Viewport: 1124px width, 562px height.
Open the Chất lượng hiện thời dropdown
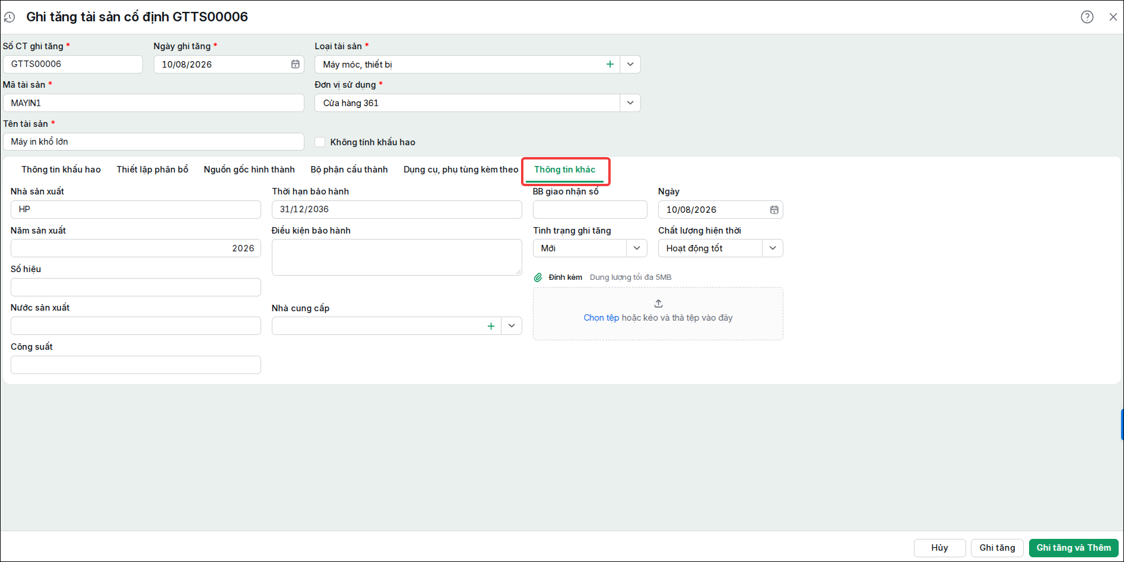point(773,248)
